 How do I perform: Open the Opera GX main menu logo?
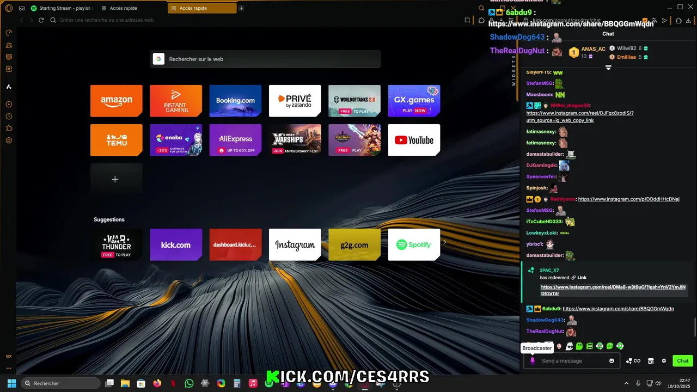[9, 8]
